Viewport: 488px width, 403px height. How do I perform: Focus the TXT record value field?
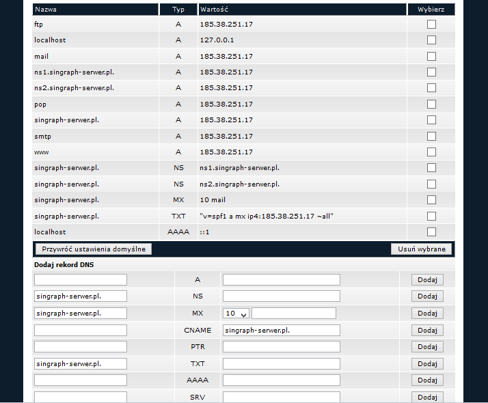pos(282,364)
